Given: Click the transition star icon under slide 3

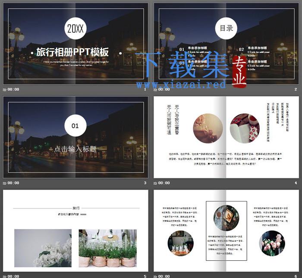Looking at the screenshot, I should (x=5, y=183).
